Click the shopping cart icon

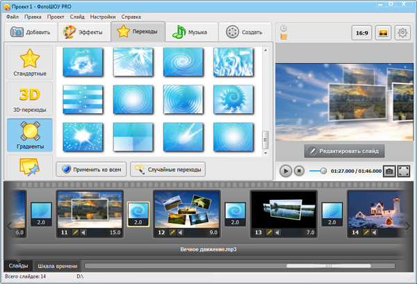pyautogui.click(x=284, y=37)
